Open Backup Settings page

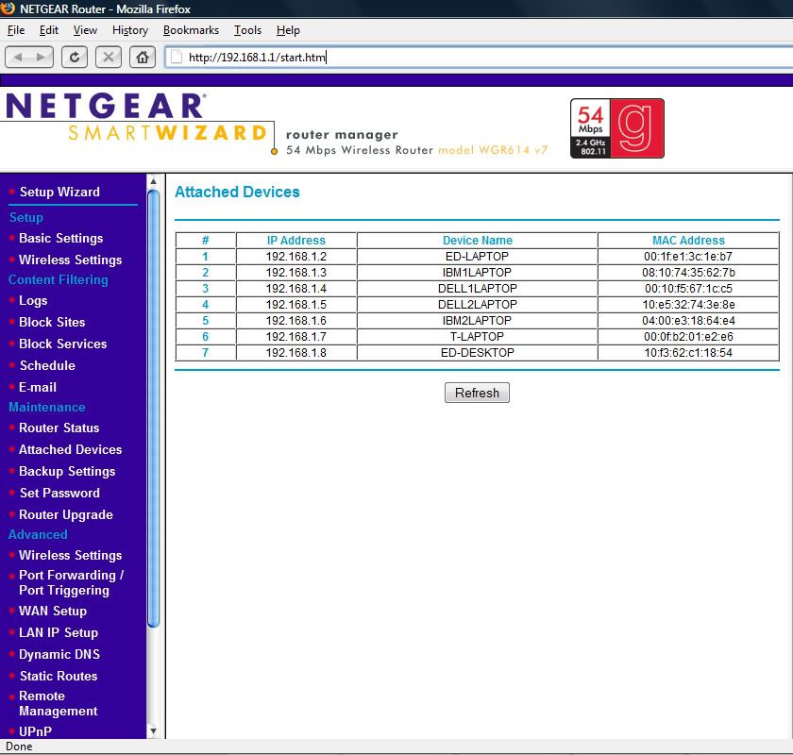[x=67, y=471]
